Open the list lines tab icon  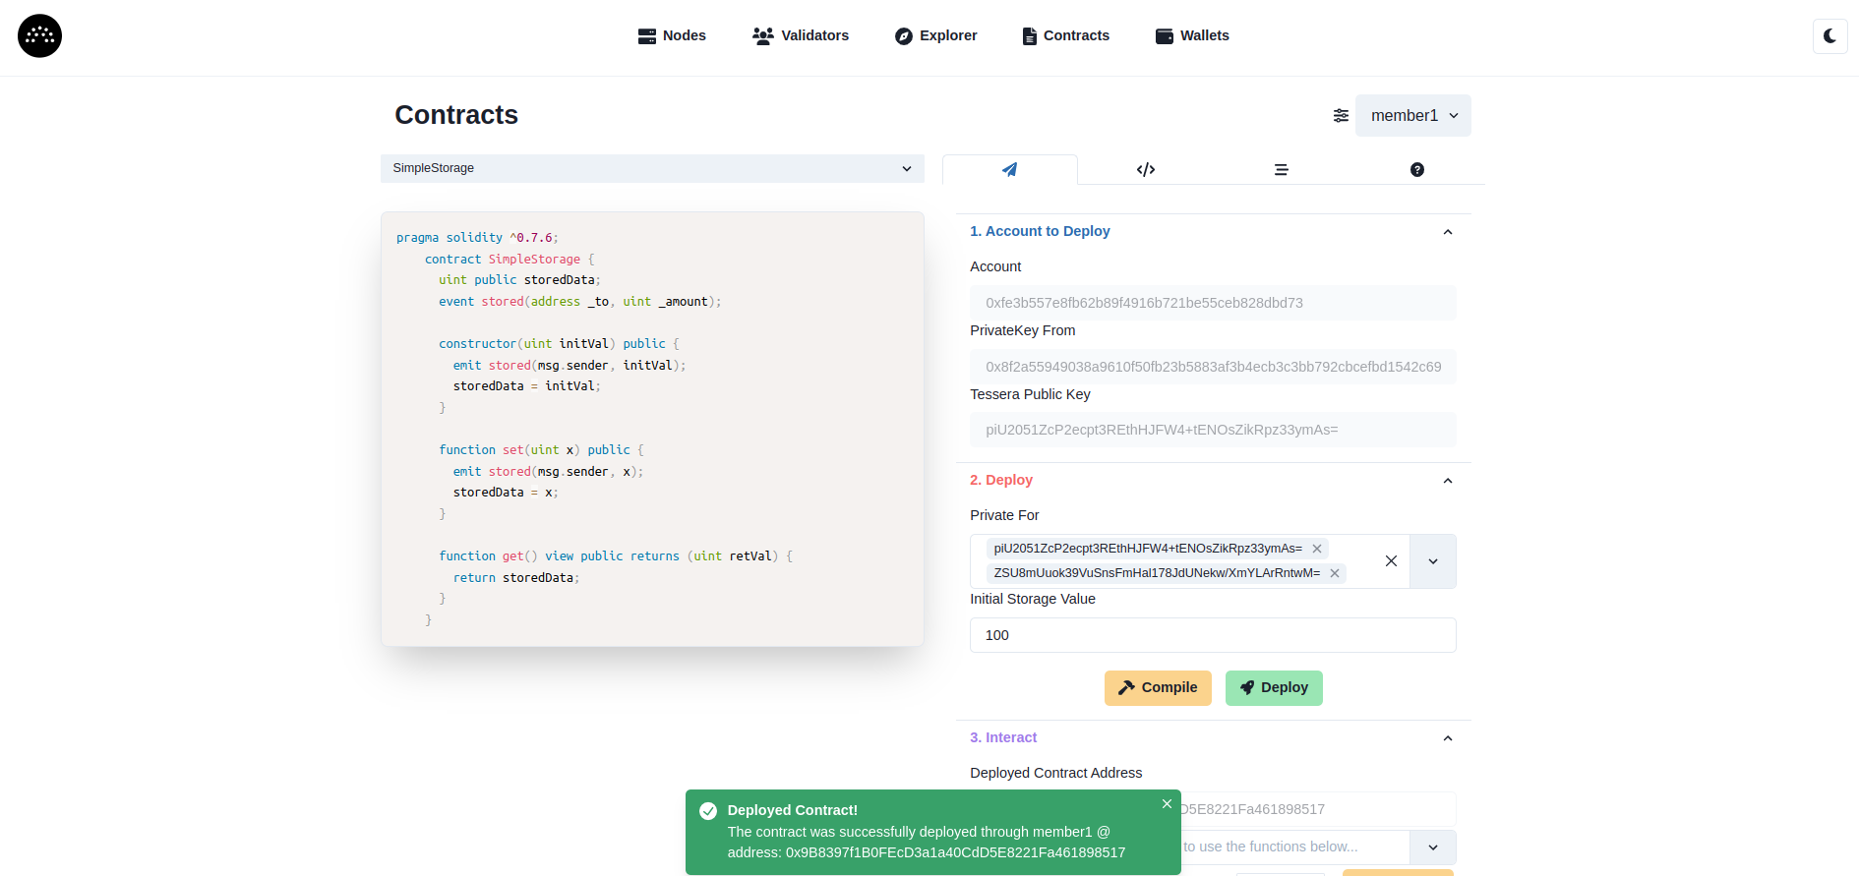pyautogui.click(x=1281, y=170)
